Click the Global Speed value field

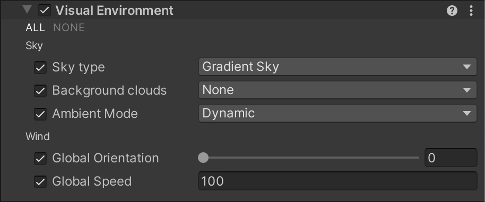337,181
